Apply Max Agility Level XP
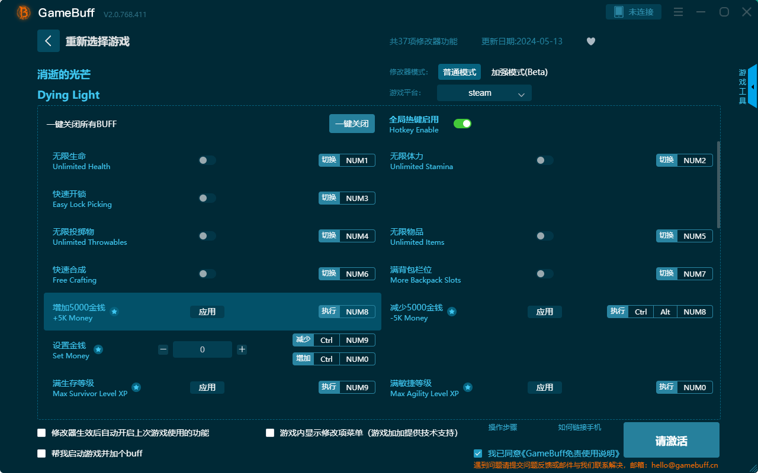This screenshot has width=758, height=473. (545, 387)
